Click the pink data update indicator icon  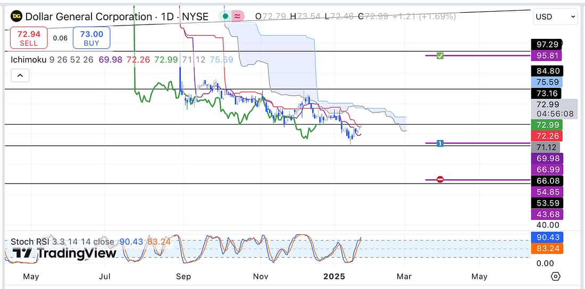point(238,16)
